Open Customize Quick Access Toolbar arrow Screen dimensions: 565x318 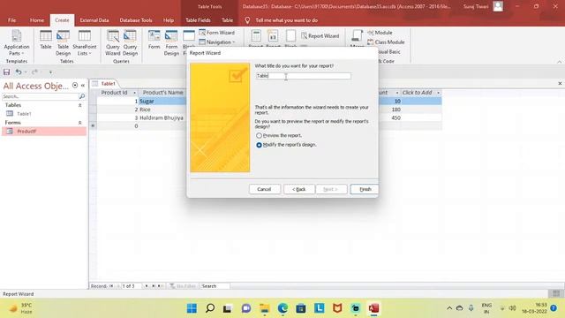[x=50, y=72]
